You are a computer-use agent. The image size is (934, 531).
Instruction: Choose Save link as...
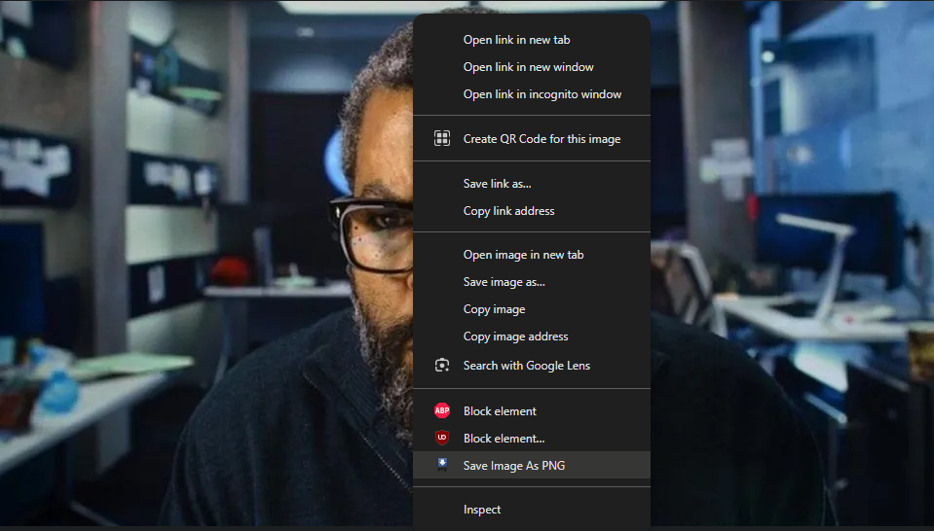point(532,184)
